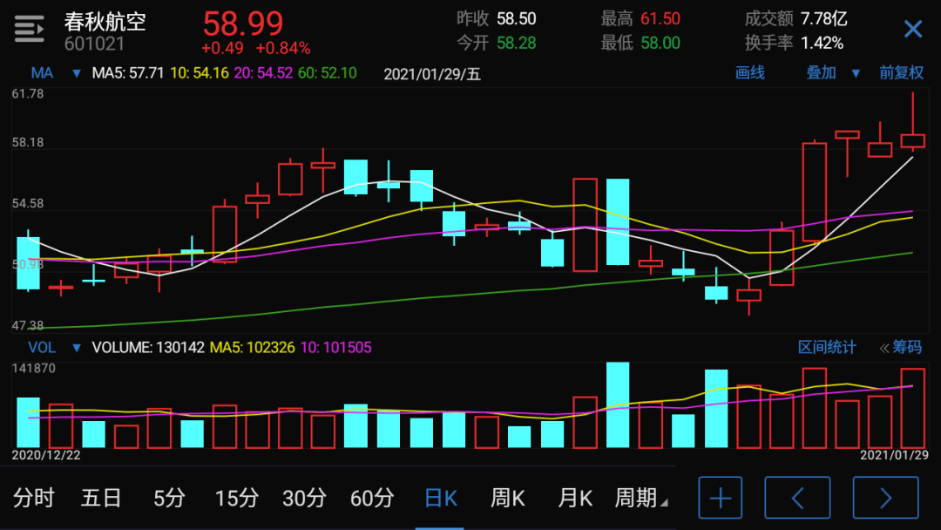Image resolution: width=941 pixels, height=530 pixels.
Task: Switch to the 五日 five-day tab
Action: (x=101, y=498)
